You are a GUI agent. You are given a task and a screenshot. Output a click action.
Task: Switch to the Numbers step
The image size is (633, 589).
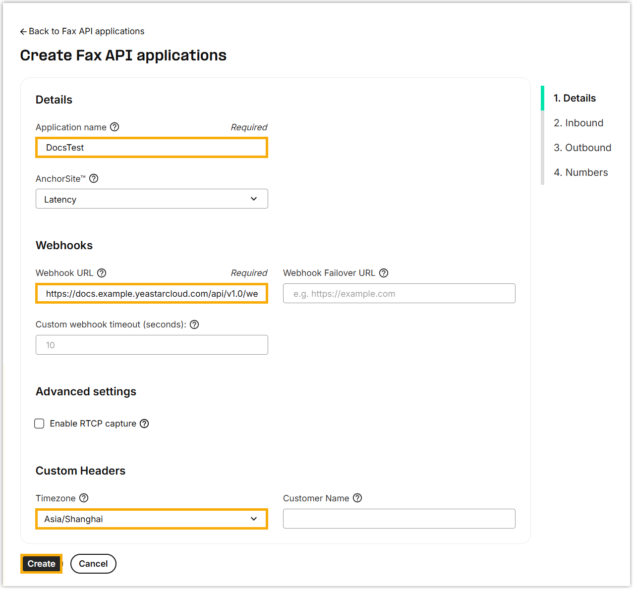click(580, 172)
